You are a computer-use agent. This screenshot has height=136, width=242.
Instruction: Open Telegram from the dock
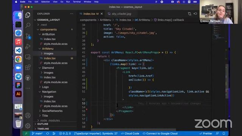(x=18, y=76)
